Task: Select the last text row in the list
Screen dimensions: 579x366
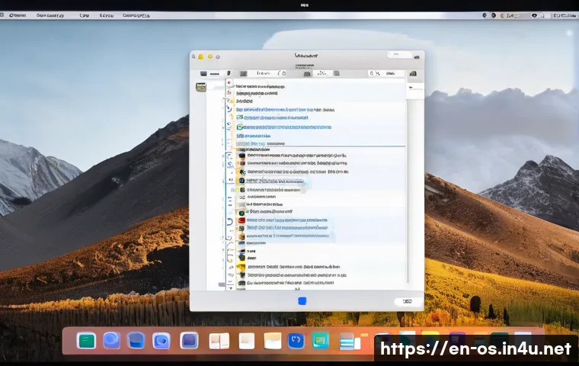Action: (289, 284)
